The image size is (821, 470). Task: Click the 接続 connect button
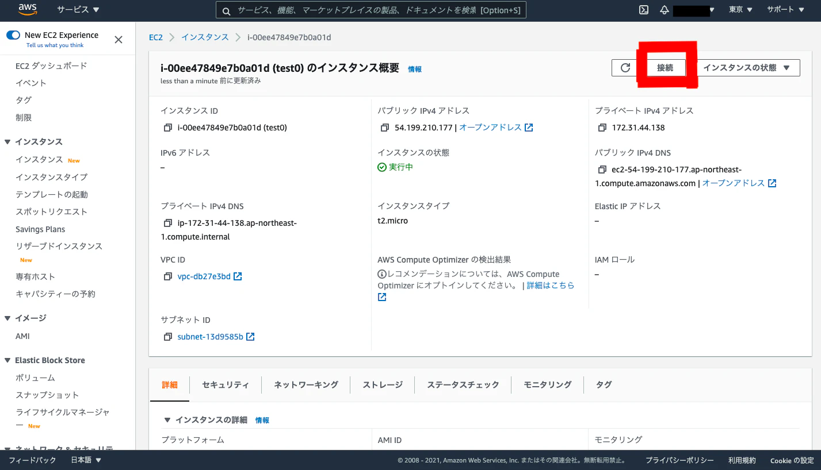click(x=665, y=68)
